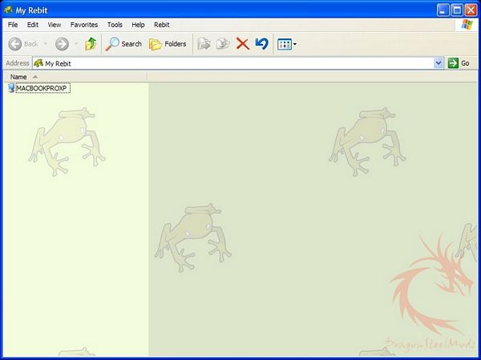Click the Move To toolbar icon
This screenshot has width=481, height=360.
point(204,44)
